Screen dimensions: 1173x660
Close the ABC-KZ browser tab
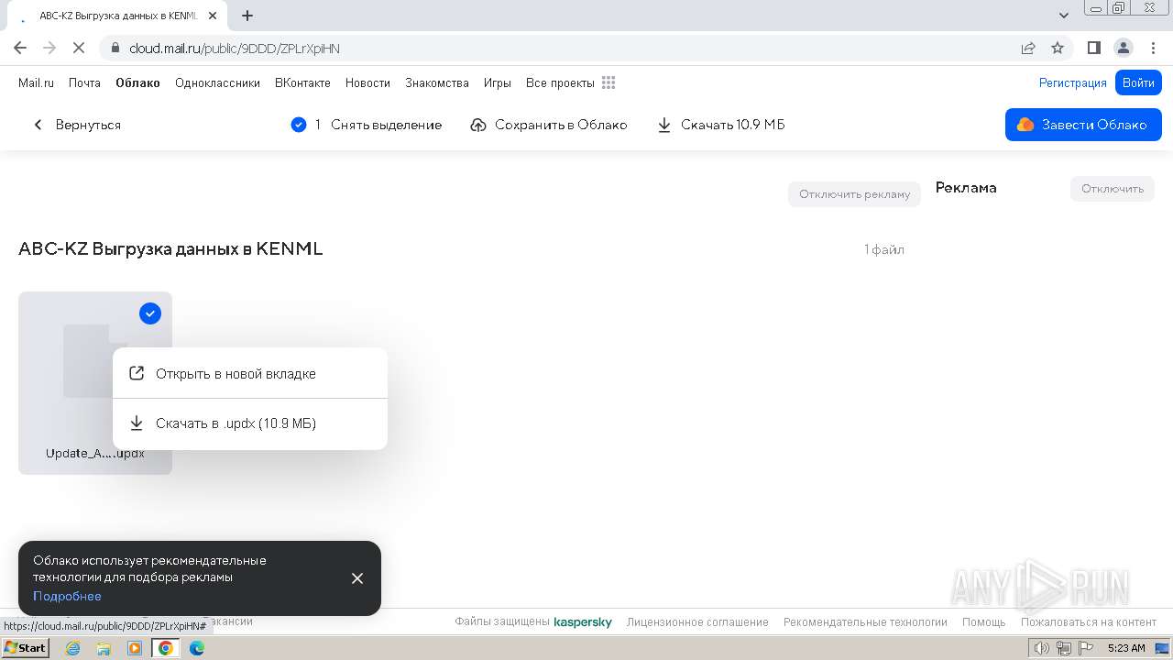coord(213,16)
